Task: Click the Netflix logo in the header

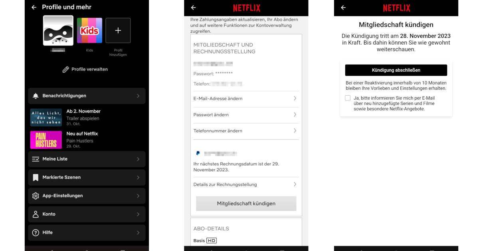Action: click(246, 8)
